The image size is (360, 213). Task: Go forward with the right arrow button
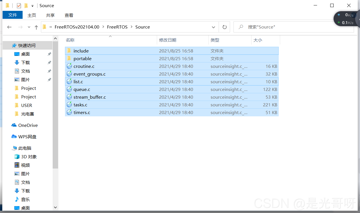[20, 27]
